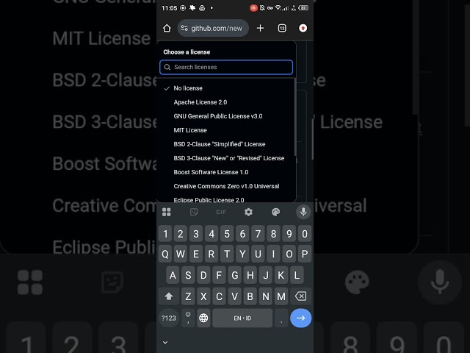Open keyboard settings gear

248,213
